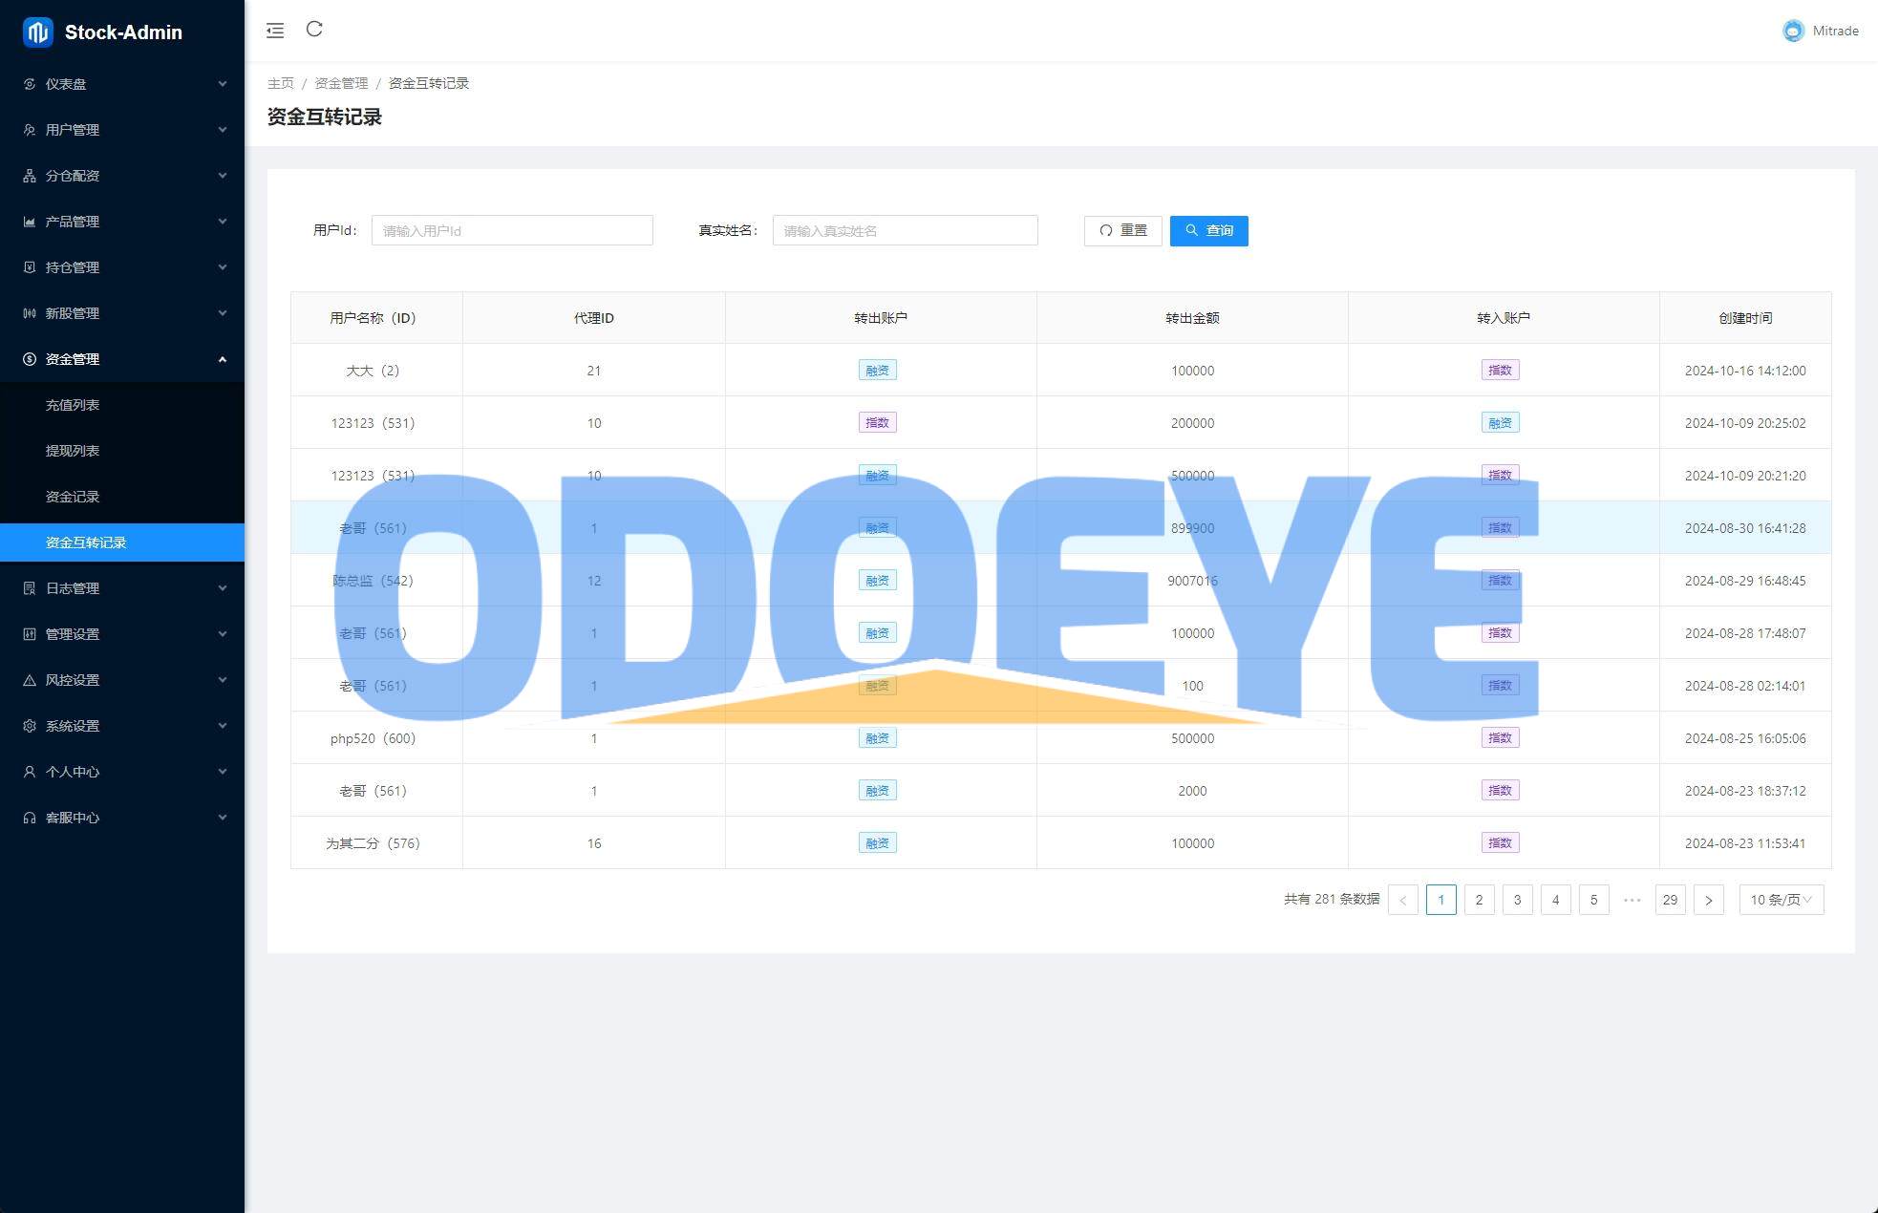
Task: Click the amount 2000 cell
Action: tap(1192, 791)
